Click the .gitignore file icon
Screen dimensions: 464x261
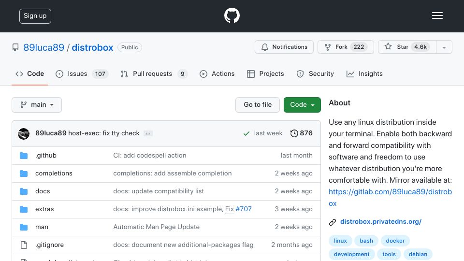click(x=24, y=245)
